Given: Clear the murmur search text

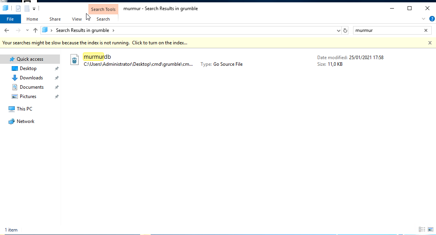Looking at the screenshot, I should tap(426, 30).
